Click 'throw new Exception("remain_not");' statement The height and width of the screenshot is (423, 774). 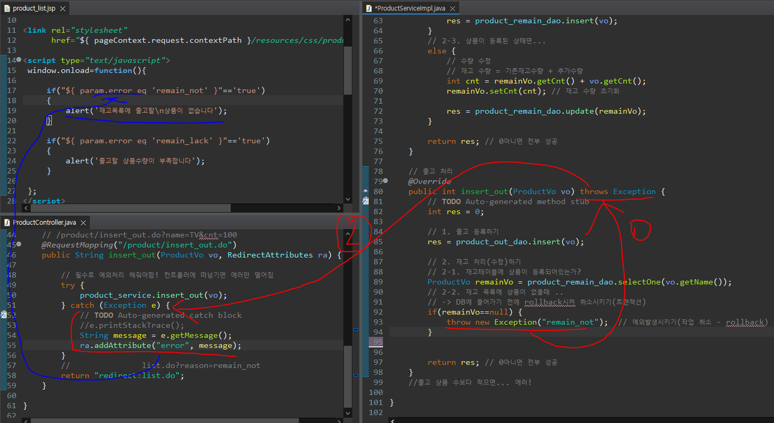pyautogui.click(x=527, y=322)
